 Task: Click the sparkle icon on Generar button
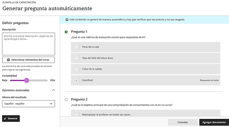coord(5,119)
